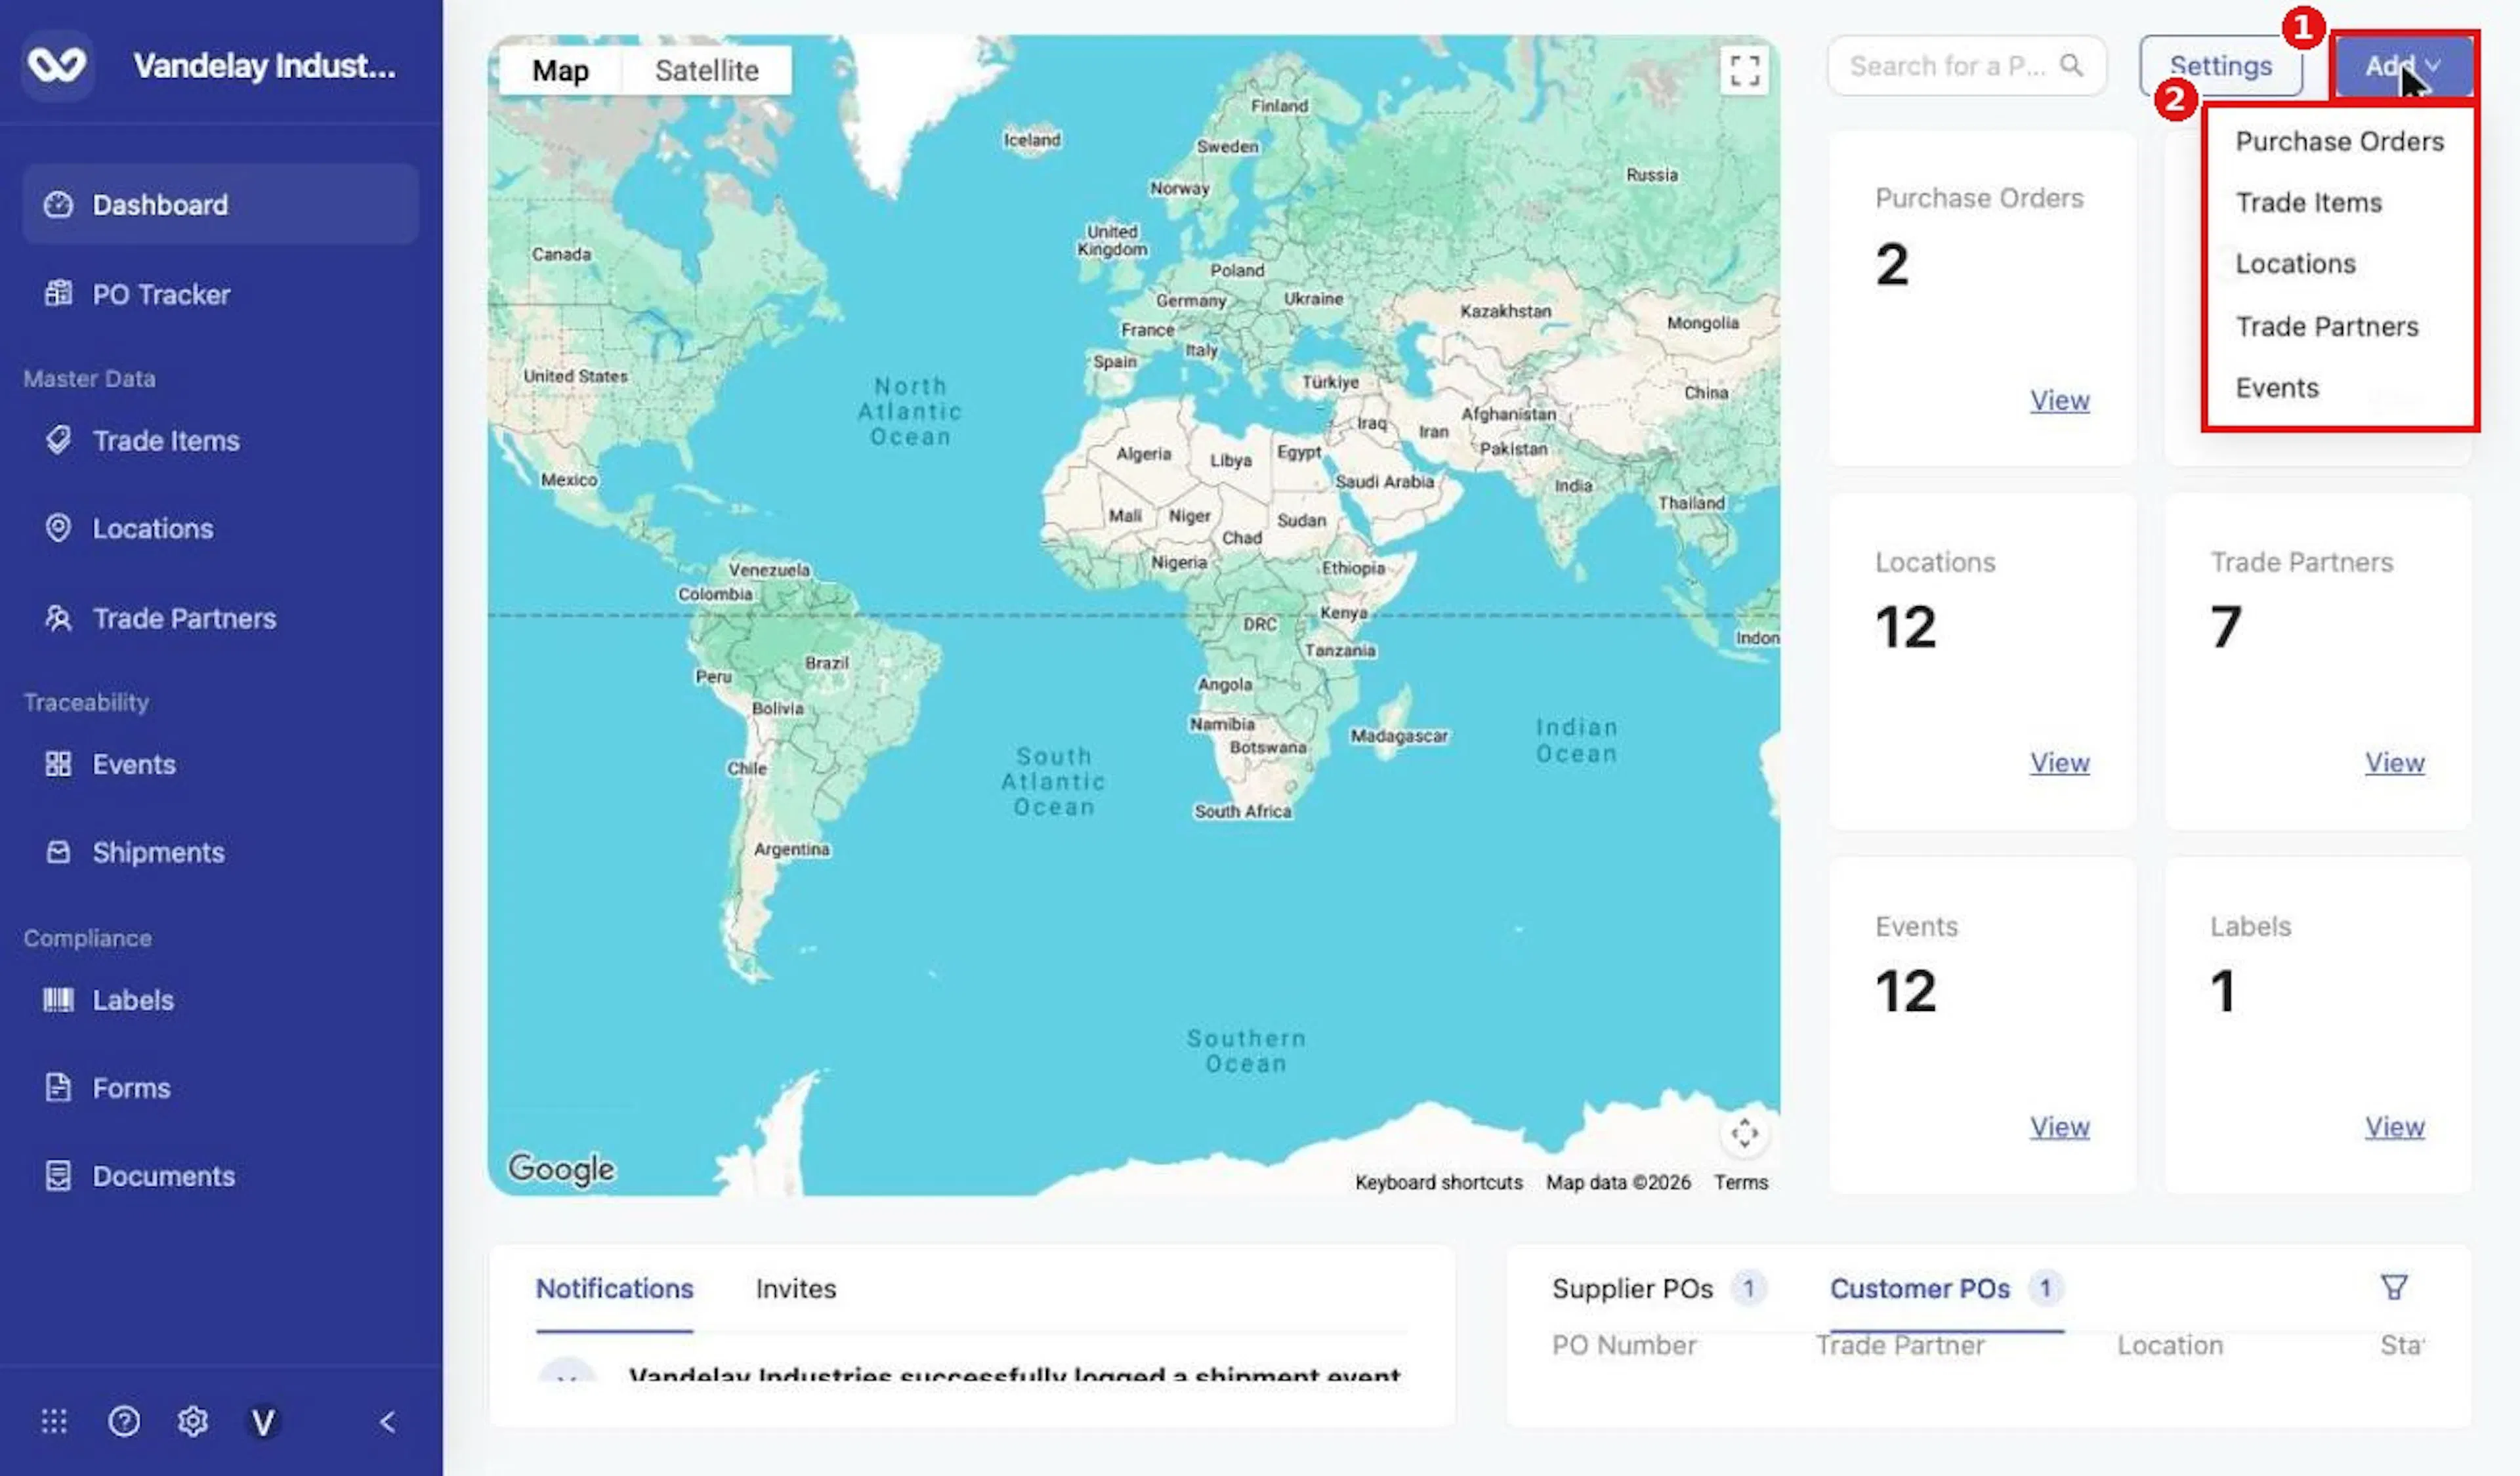Click the Settings button
The image size is (2520, 1476).
pyautogui.click(x=2220, y=66)
